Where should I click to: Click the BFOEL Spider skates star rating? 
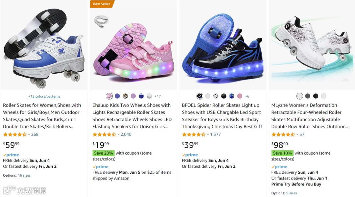tap(193, 135)
